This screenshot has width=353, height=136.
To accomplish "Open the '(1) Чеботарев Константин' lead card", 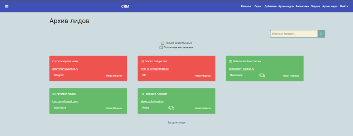I will (x=265, y=68).
